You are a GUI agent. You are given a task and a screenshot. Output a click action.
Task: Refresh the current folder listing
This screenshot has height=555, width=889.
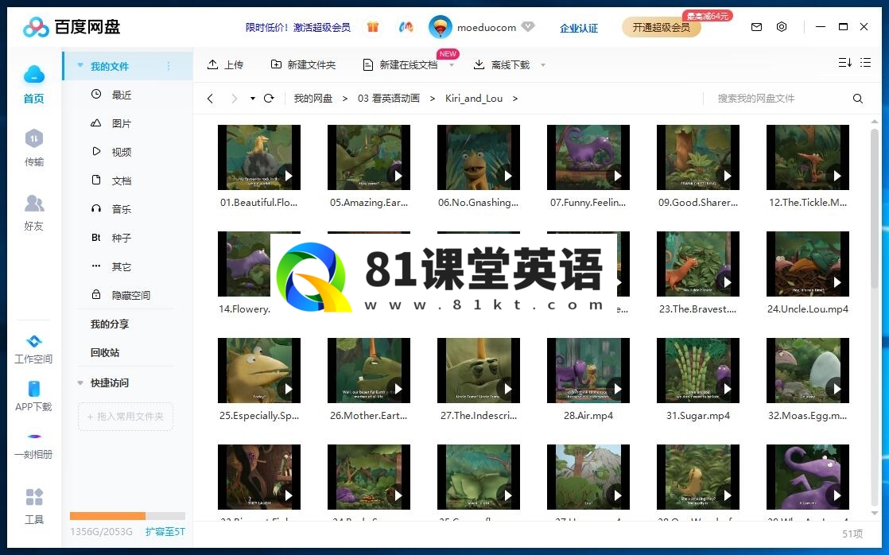coord(269,98)
